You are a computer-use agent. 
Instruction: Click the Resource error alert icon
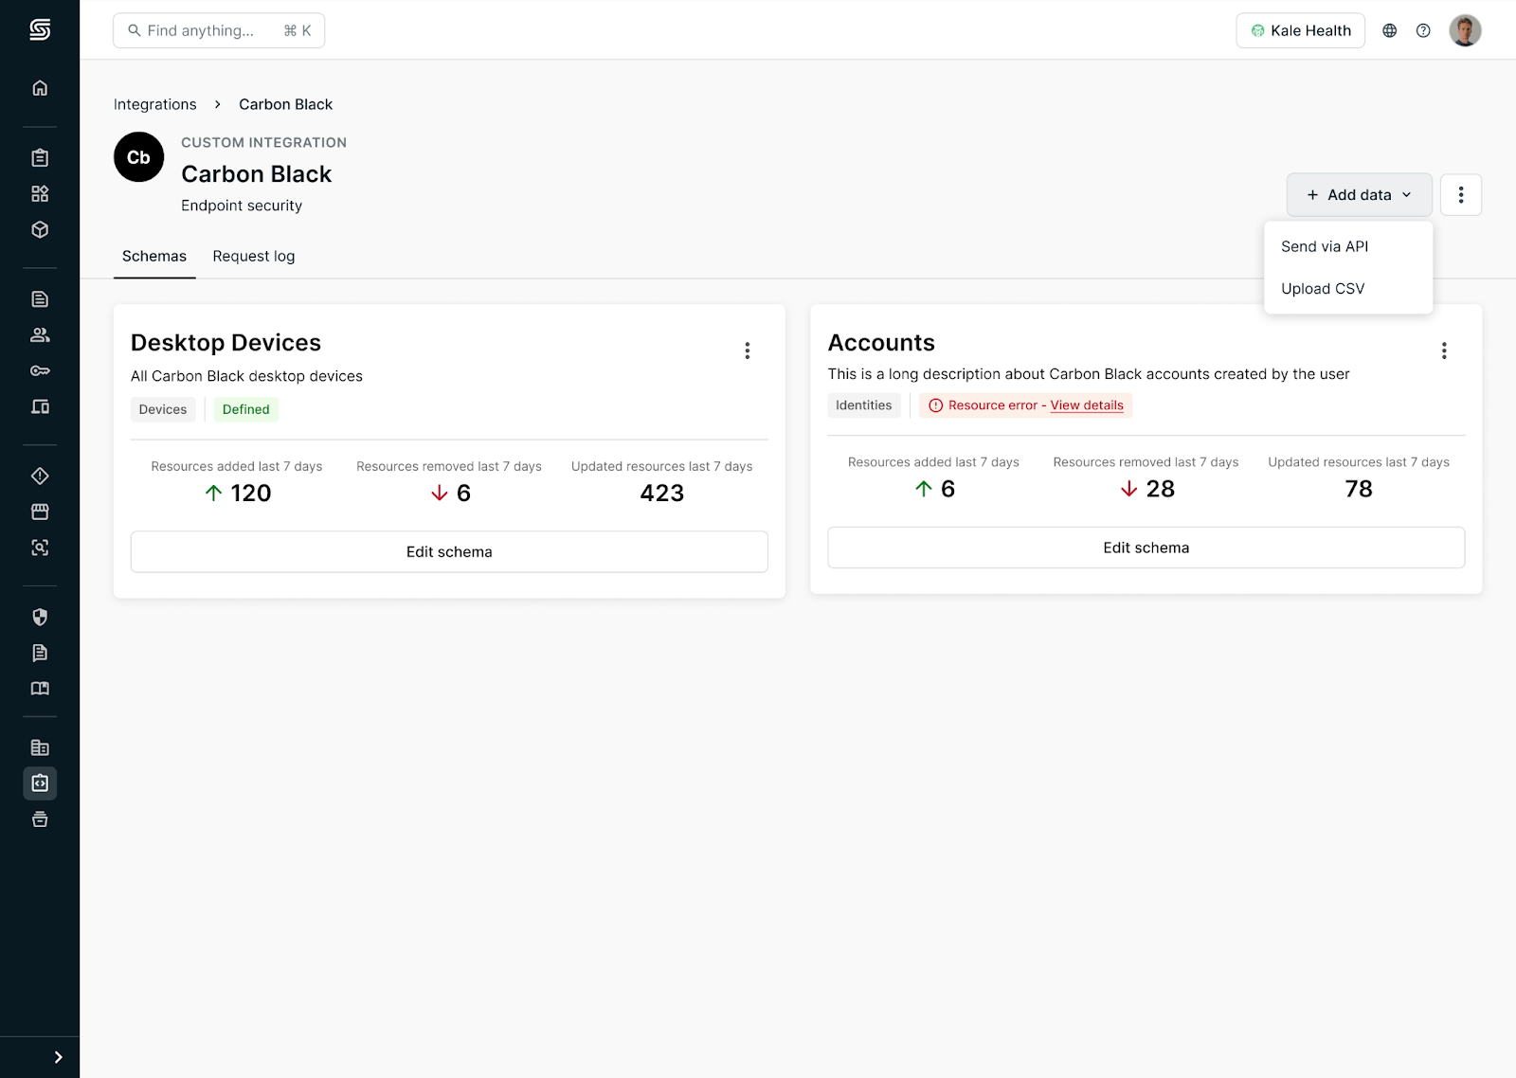click(936, 405)
